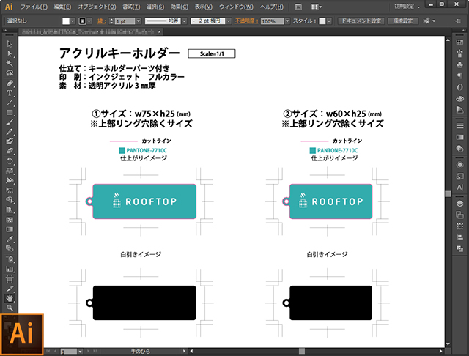Viewport: 469px width, 356px height.
Task: Select the Type tool
Action: (10, 93)
